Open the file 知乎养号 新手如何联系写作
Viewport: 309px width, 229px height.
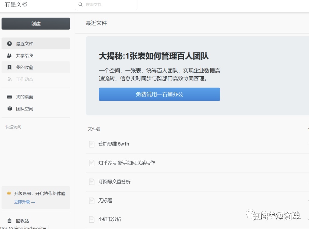click(x=126, y=163)
